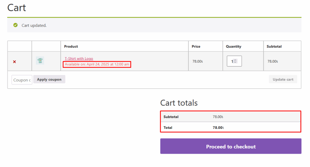Screen dimensions: 310x167
Task: Remove T-Shirt with Logo using red X
Action: 15,62
